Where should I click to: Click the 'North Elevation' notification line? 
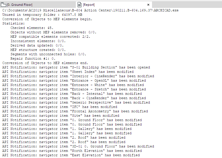click(72, 151)
